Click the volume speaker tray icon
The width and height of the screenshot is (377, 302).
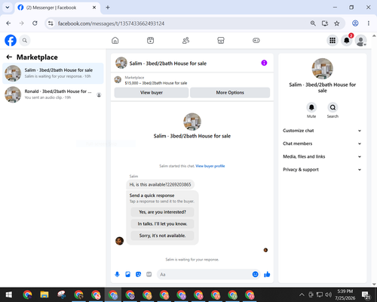[x=328, y=294]
